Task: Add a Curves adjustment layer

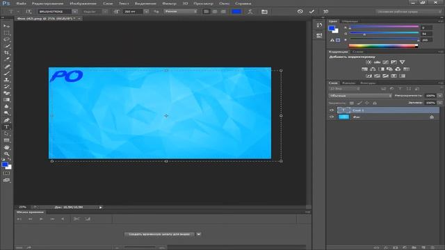Action: [385, 62]
